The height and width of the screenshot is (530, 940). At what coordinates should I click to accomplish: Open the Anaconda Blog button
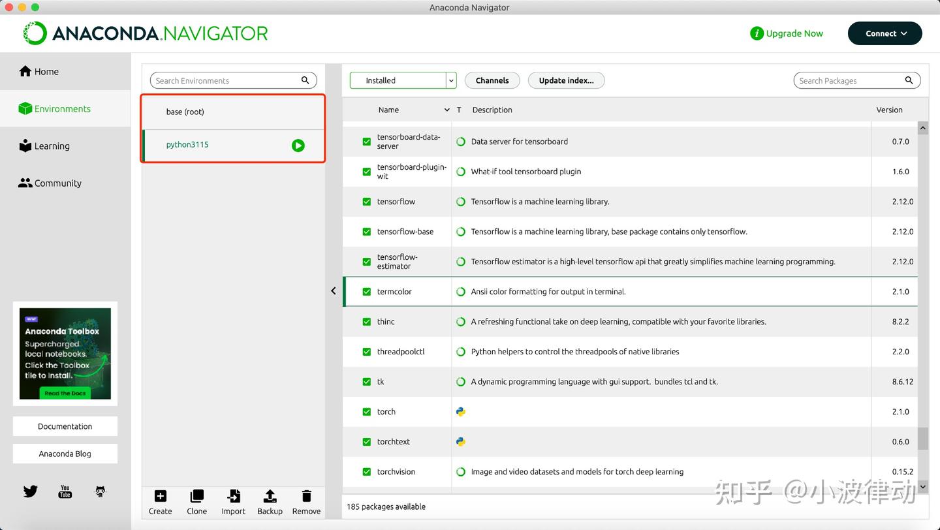click(x=65, y=454)
